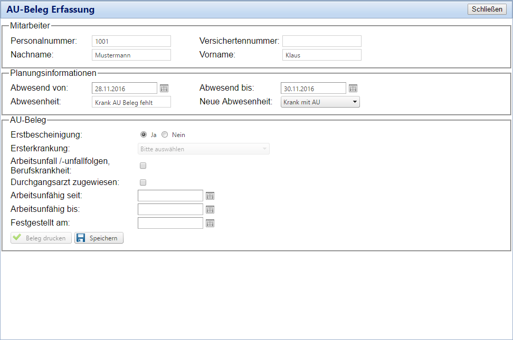Screen dimensions: 513x340
Task: Open calendar picker for Arbeitsunfähig seit
Action: [x=210, y=196]
